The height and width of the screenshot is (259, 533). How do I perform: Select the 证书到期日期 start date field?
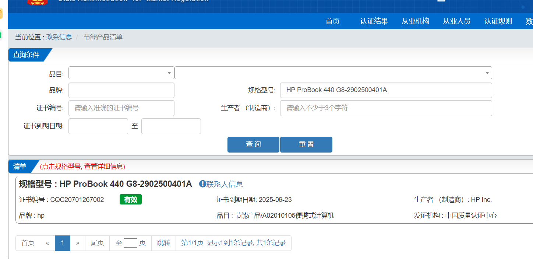click(98, 126)
